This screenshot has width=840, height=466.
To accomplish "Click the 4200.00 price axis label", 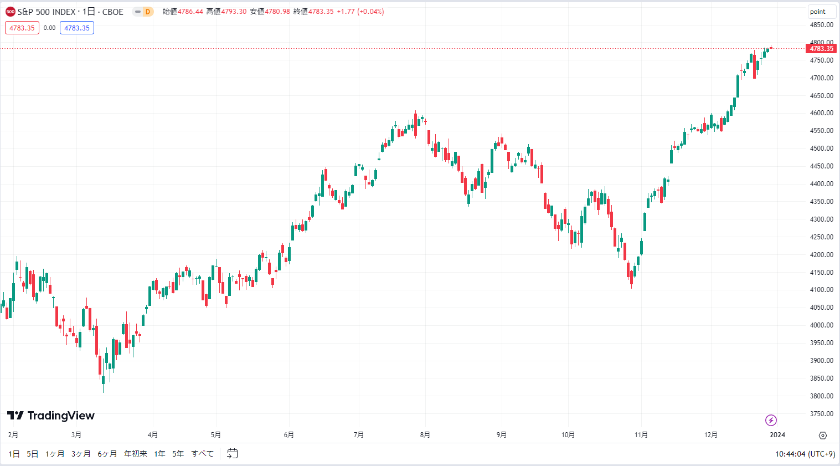I will (821, 255).
